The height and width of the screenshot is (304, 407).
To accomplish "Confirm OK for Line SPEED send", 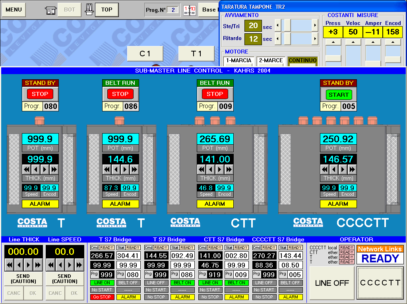I will coord(74,293).
